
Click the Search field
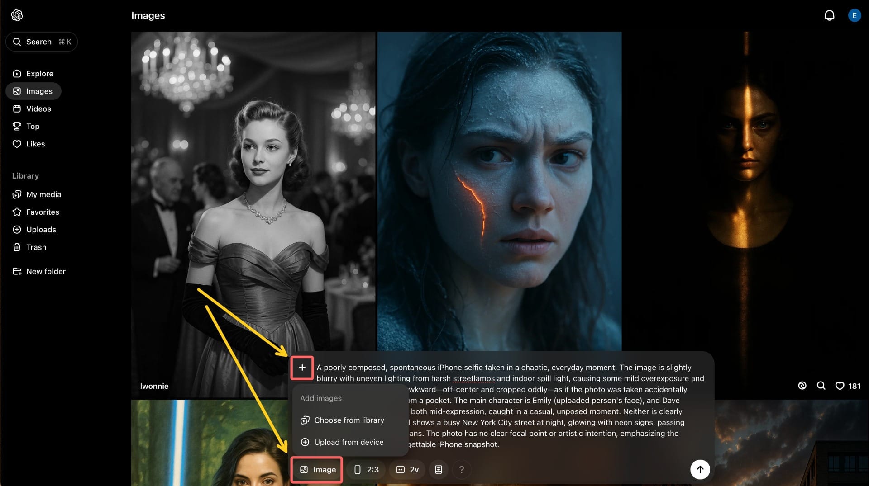[42, 42]
